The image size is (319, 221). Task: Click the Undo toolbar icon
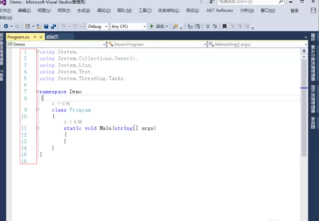63,26
